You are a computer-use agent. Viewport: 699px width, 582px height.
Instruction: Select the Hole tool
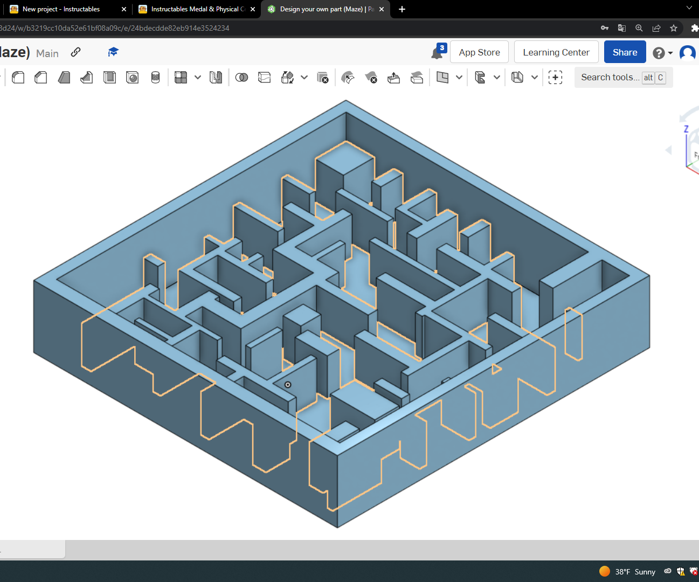click(x=133, y=77)
